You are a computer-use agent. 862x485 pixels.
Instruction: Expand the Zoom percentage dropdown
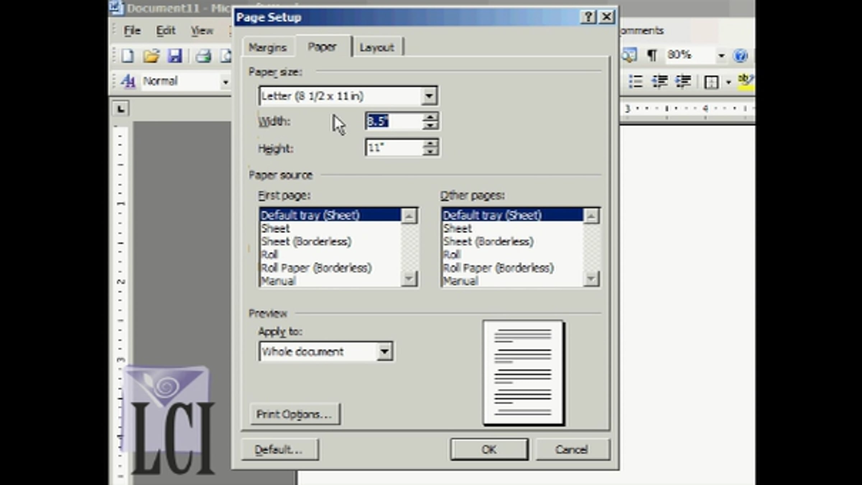tap(721, 55)
